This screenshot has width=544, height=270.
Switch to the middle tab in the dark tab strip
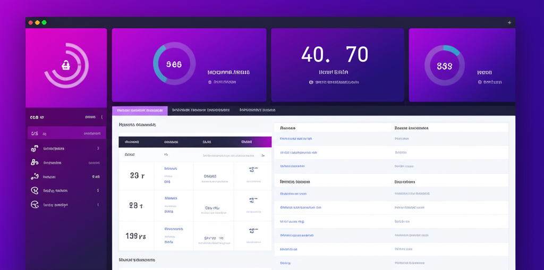(200, 111)
